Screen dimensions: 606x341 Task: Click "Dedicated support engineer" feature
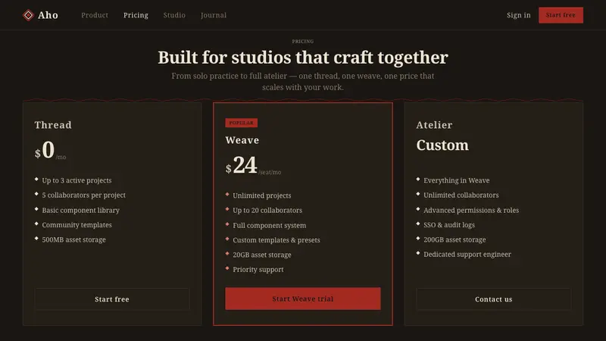[467, 254]
